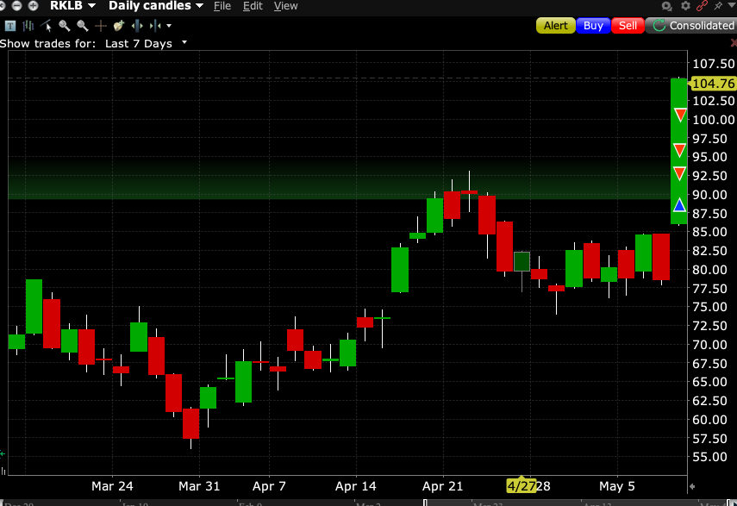Viewport: 737px width, 506px height.
Task: Click the blue Buy button
Action: pyautogui.click(x=593, y=25)
